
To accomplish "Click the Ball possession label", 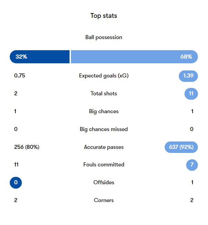I will (x=103, y=37).
